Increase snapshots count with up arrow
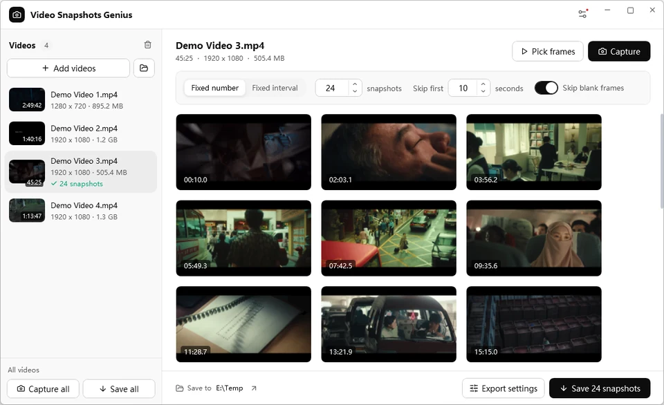The height and width of the screenshot is (405, 664). [x=355, y=84]
